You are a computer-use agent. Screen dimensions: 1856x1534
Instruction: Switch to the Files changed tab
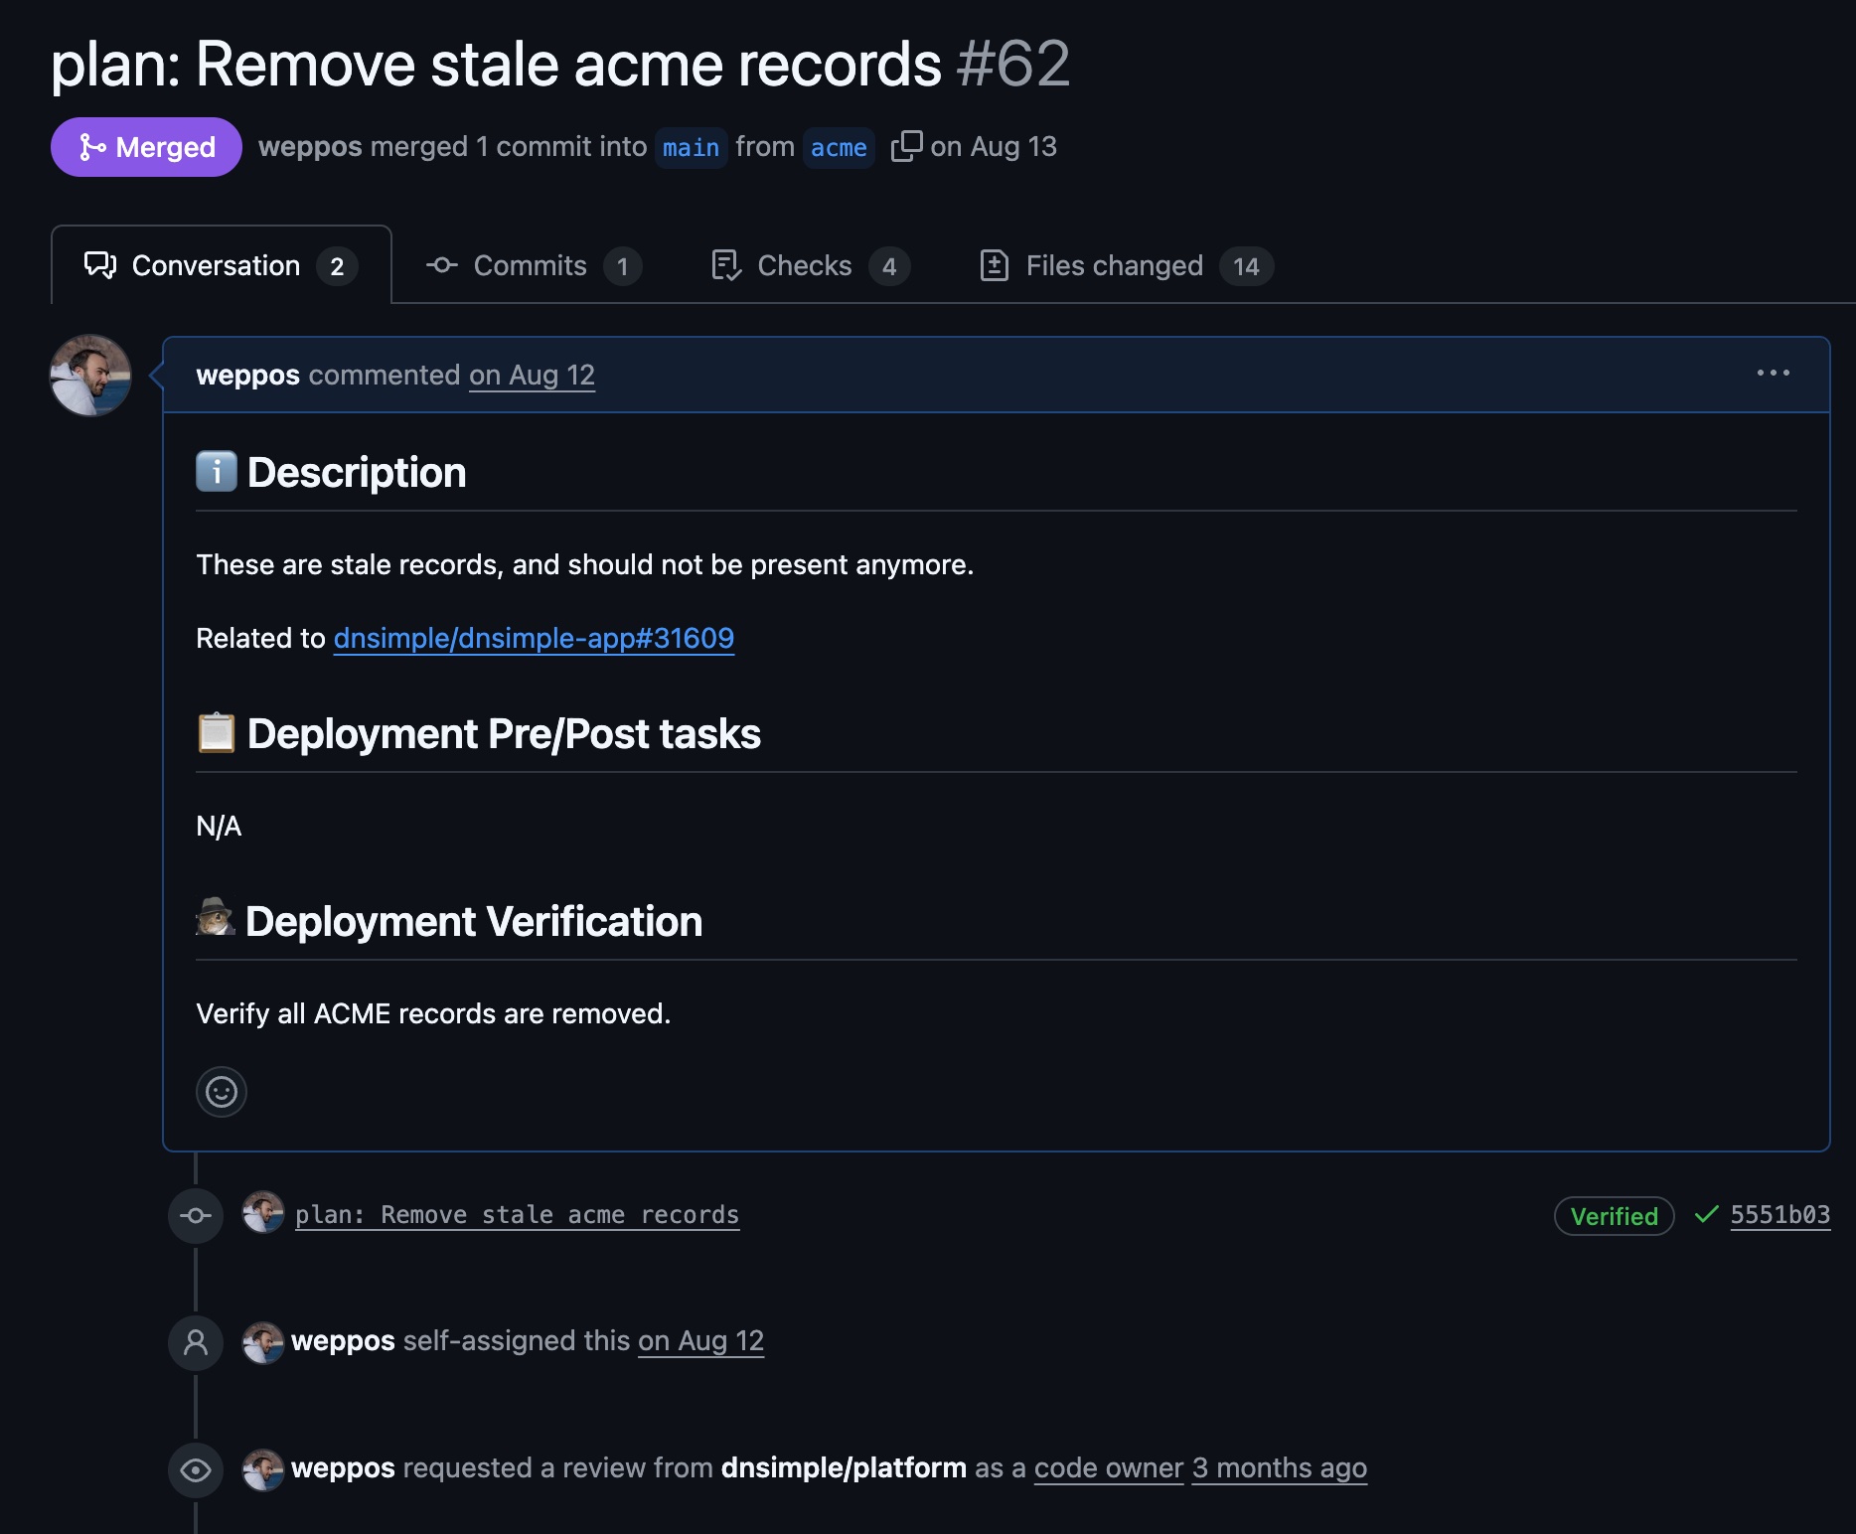pyautogui.click(x=1113, y=265)
